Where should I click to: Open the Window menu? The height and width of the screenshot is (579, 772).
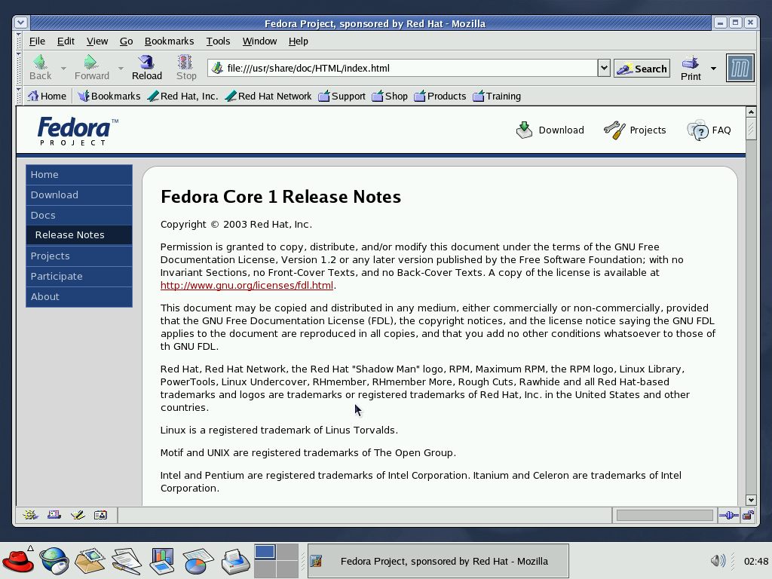[x=259, y=41]
